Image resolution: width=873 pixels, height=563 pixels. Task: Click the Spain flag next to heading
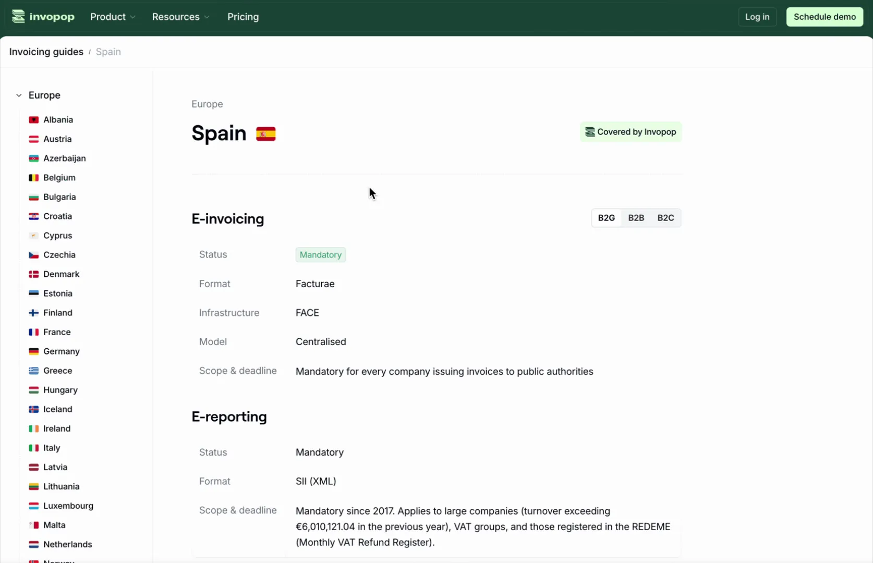(266, 134)
